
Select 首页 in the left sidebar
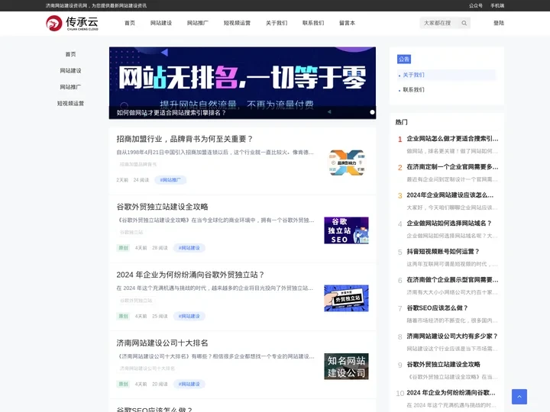point(70,54)
